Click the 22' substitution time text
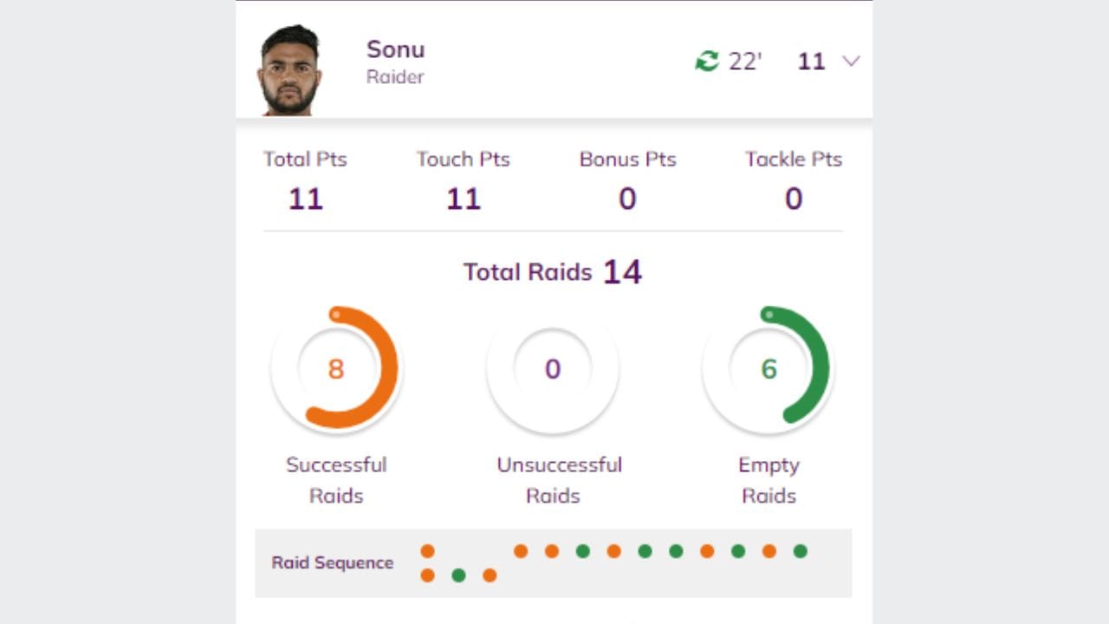Viewport: 1109px width, 624px height. coord(744,62)
